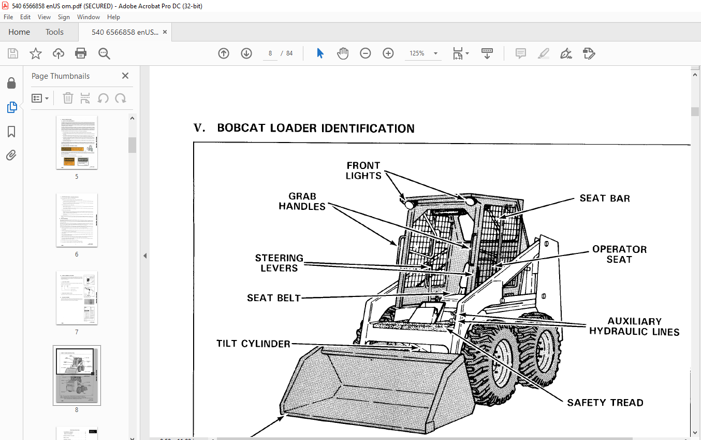The image size is (701, 440).
Task: Add bookmark with the star icon
Action: tap(35, 53)
